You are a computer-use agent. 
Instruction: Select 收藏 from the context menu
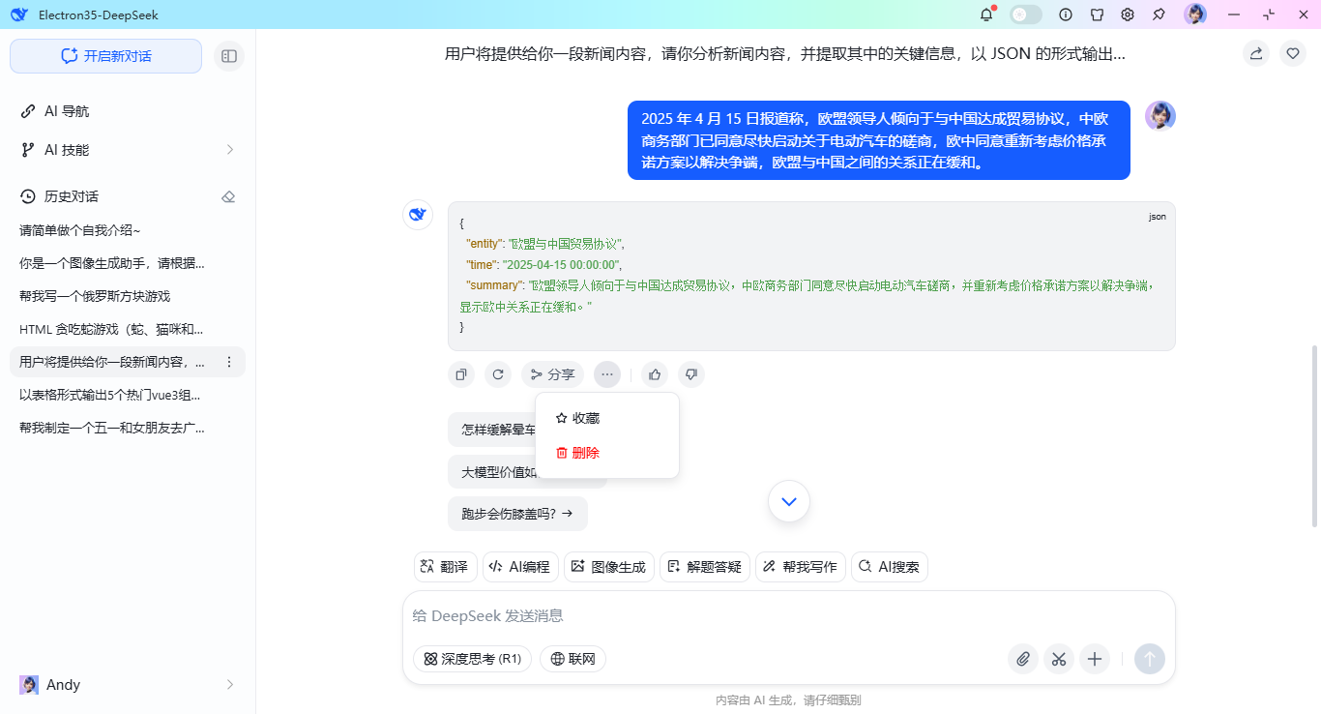(x=578, y=417)
